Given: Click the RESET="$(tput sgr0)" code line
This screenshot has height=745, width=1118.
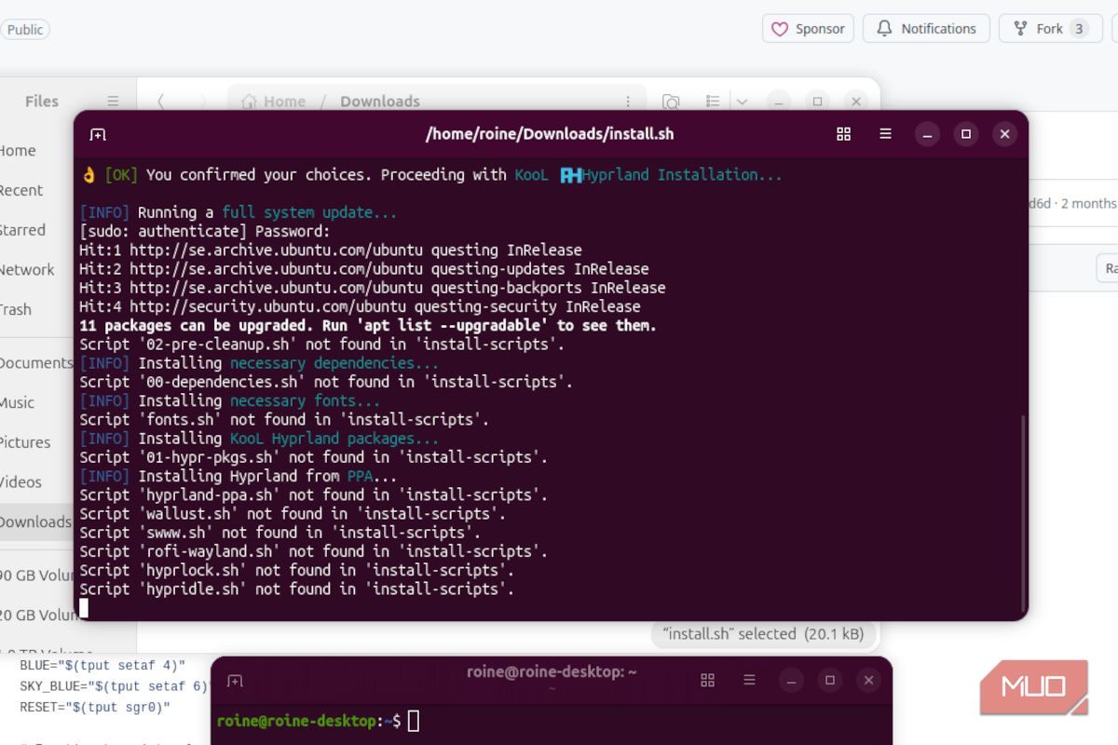Looking at the screenshot, I should pyautogui.click(x=95, y=708).
